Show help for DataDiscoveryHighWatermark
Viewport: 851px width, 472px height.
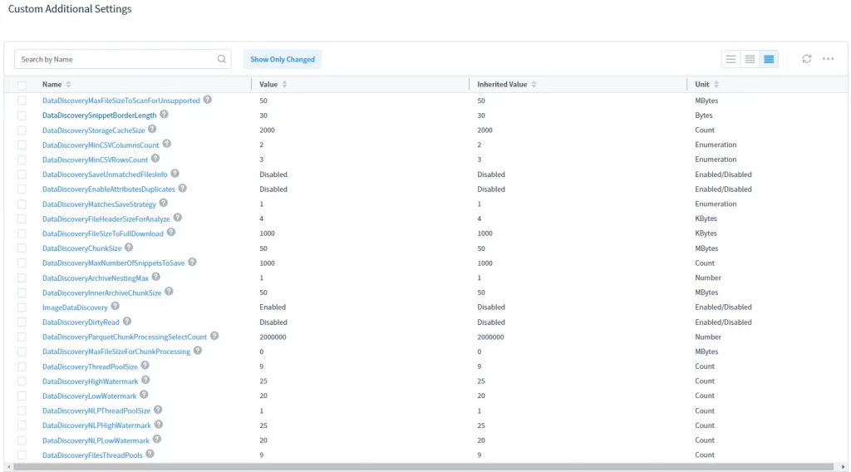pyautogui.click(x=145, y=381)
